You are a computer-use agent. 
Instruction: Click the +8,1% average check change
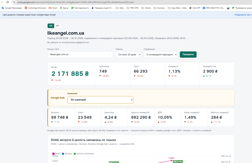tap(207, 76)
